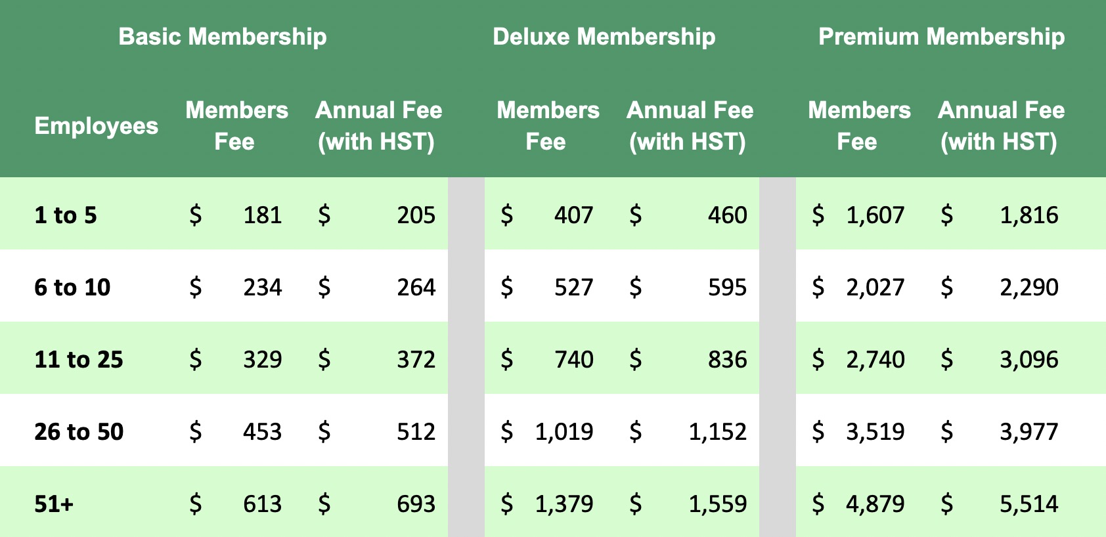The height and width of the screenshot is (537, 1106).
Task: Click the Deluxe annual fee 460 cell
Action: click(x=688, y=215)
